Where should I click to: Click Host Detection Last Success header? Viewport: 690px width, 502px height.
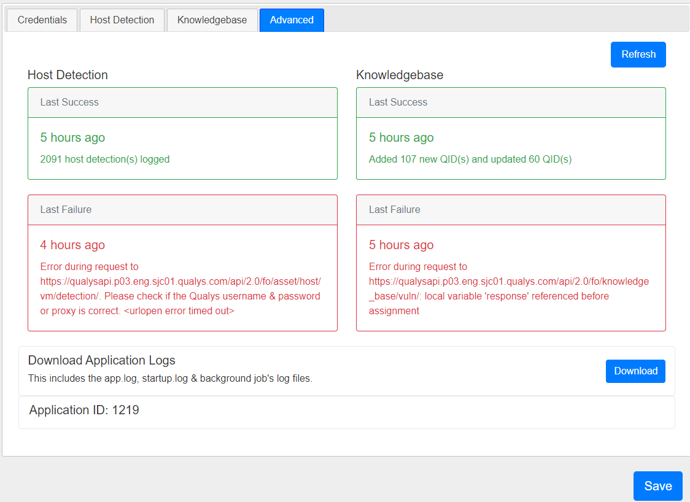[x=69, y=102]
